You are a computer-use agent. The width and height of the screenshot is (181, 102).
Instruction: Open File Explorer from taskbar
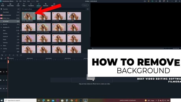pos(48,100)
